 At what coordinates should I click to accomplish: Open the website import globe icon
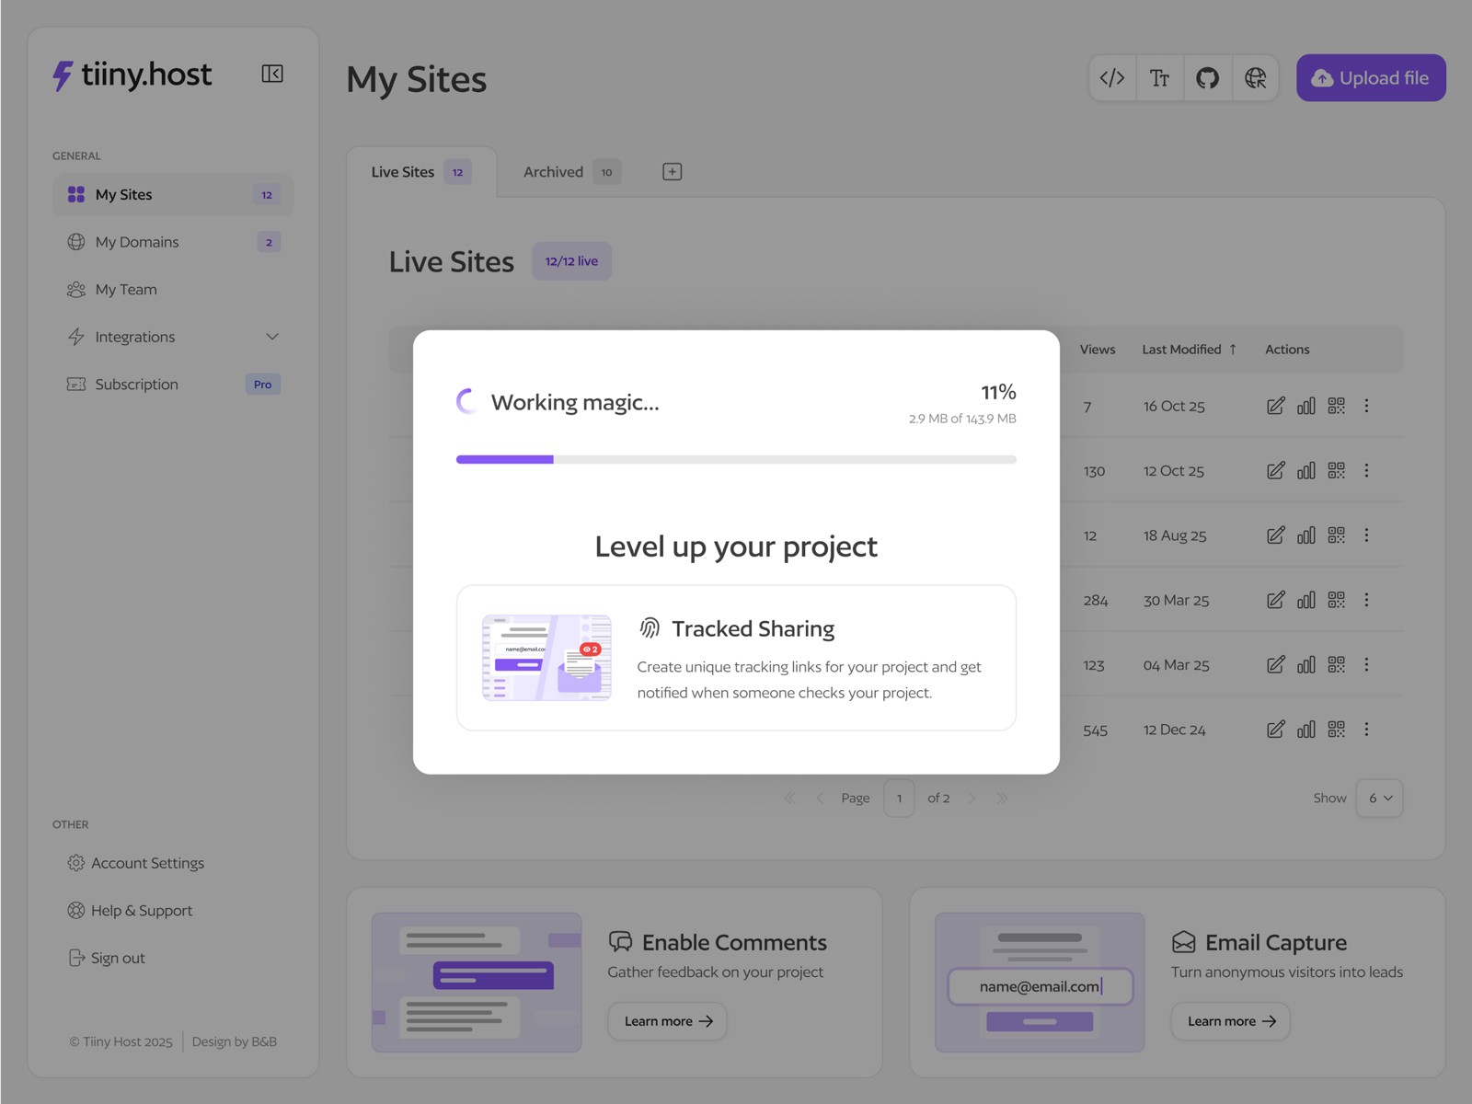click(1256, 77)
